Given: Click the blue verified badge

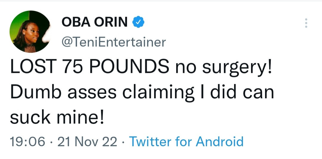Looking at the screenshot, I should tap(138, 22).
